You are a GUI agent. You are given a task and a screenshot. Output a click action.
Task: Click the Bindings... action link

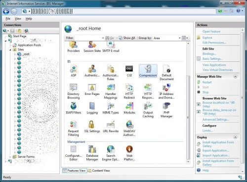pyautogui.click(x=209, y=54)
